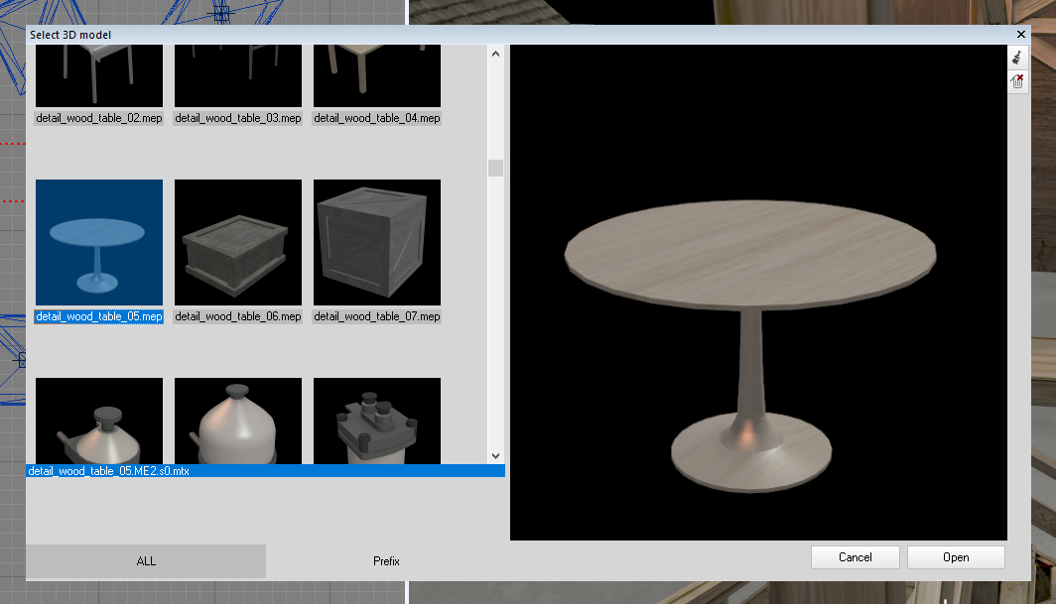Click the model list scrollbar thumb

click(495, 168)
